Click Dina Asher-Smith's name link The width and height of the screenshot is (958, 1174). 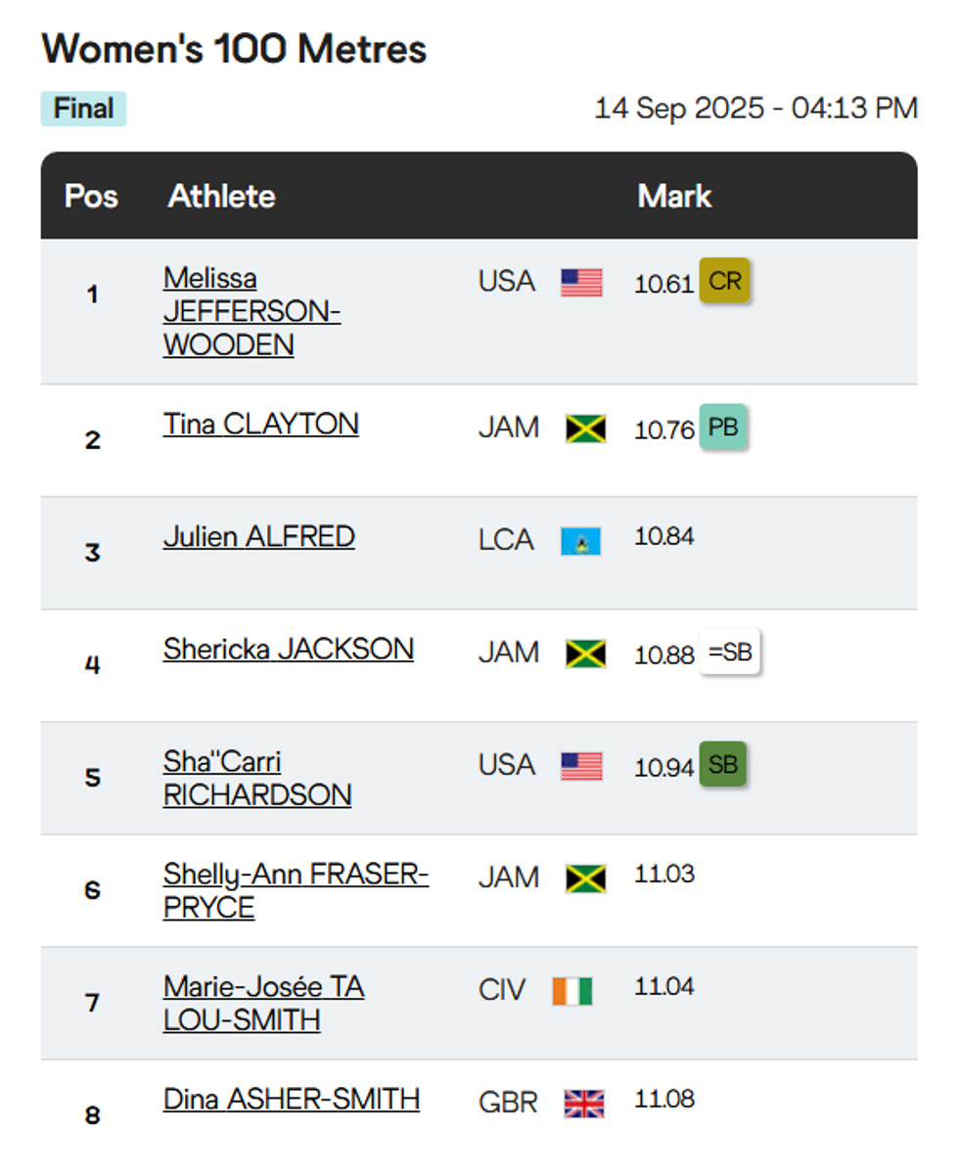(x=291, y=1099)
